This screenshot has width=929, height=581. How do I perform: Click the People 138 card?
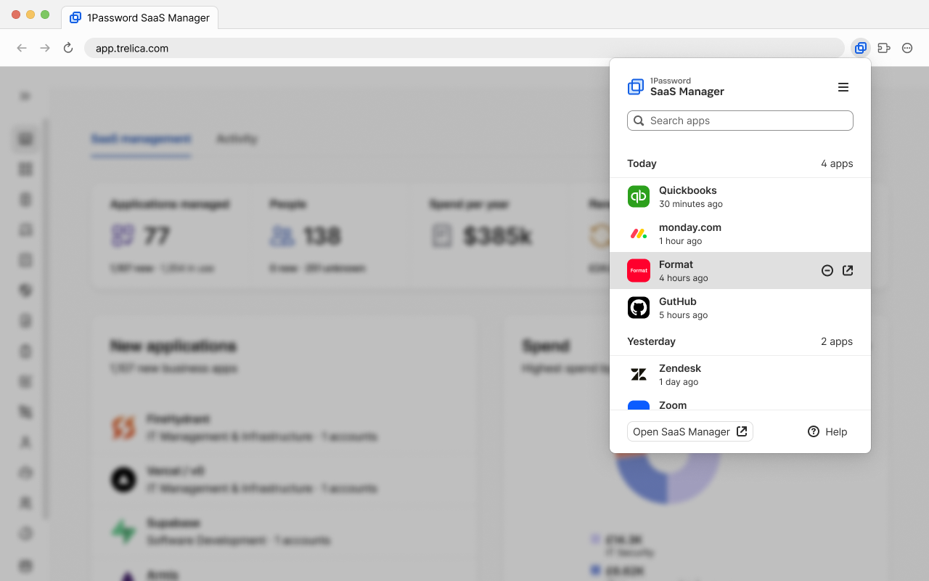click(x=332, y=235)
